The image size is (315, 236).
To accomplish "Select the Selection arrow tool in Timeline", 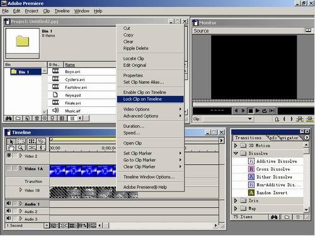I will tap(11, 142).
